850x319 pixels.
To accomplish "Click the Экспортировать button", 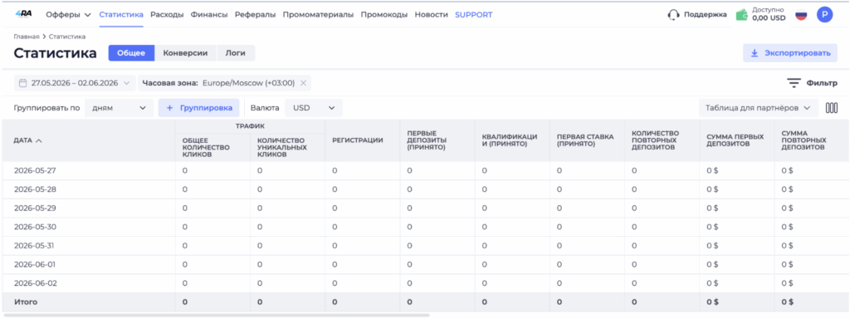I will [790, 53].
